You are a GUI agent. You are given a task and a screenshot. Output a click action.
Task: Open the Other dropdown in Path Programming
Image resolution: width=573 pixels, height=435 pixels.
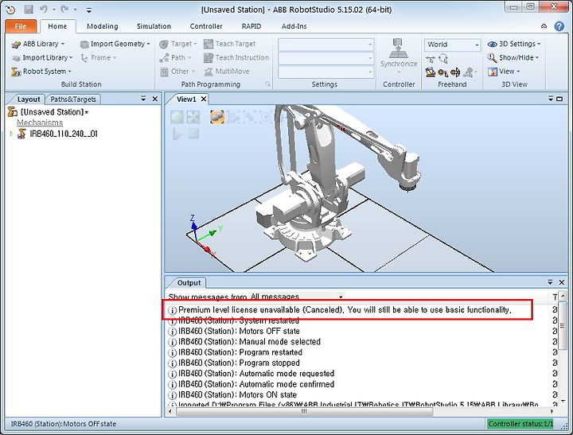click(177, 72)
